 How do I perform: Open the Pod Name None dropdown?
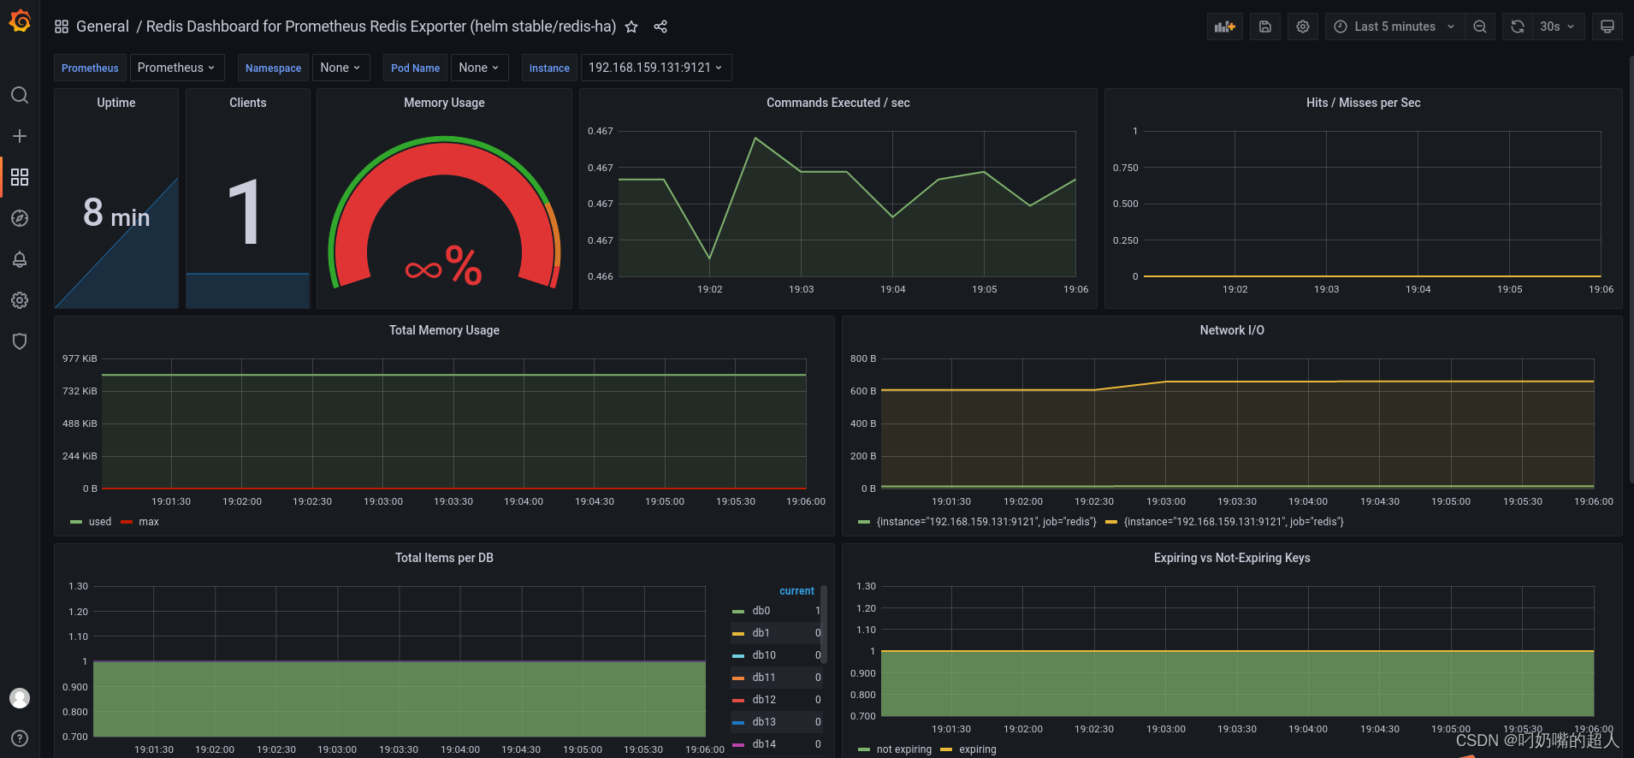479,68
